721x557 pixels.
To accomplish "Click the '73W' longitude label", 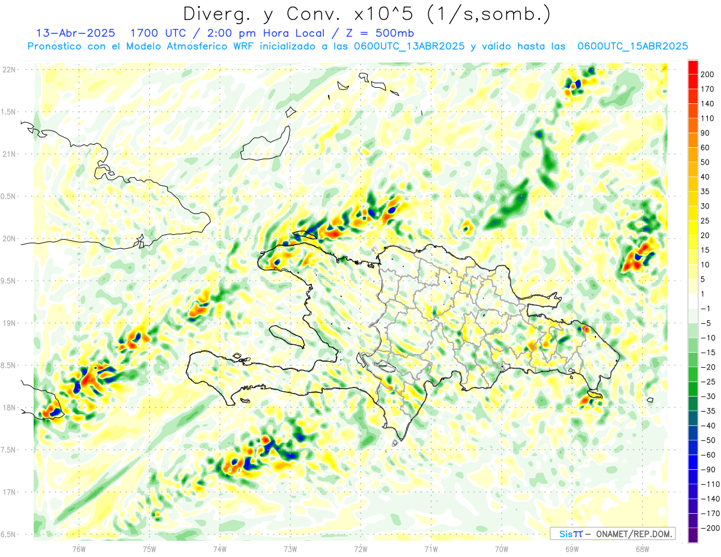I will pos(290,549).
